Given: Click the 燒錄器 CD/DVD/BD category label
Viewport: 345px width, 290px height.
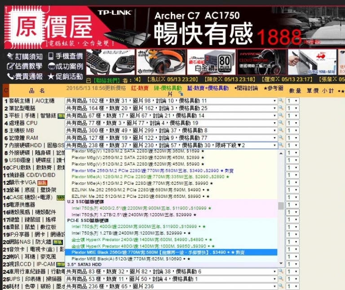Looking at the screenshot, I should pos(32,175).
